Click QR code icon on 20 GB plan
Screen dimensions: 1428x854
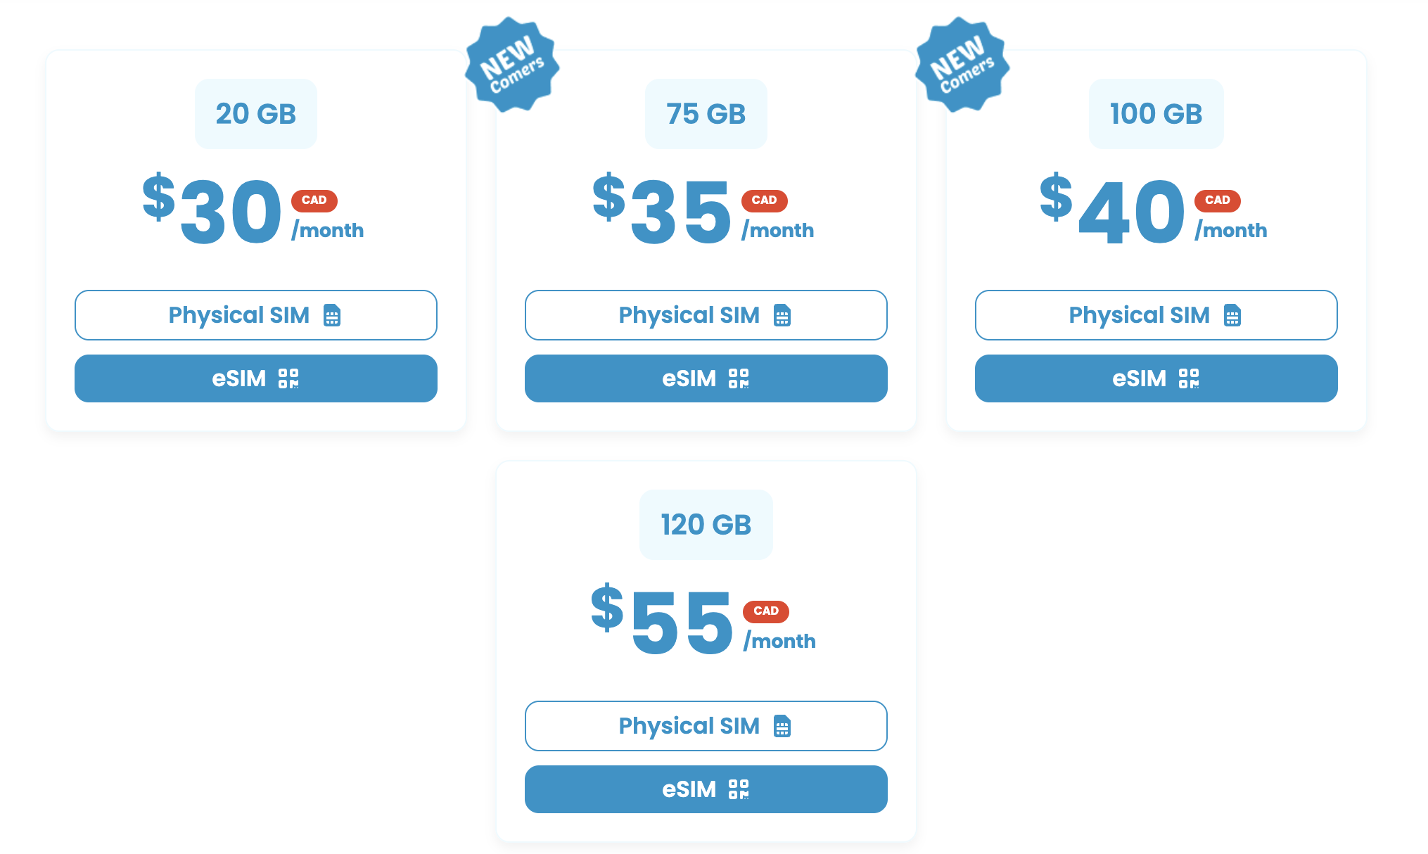pos(288,378)
